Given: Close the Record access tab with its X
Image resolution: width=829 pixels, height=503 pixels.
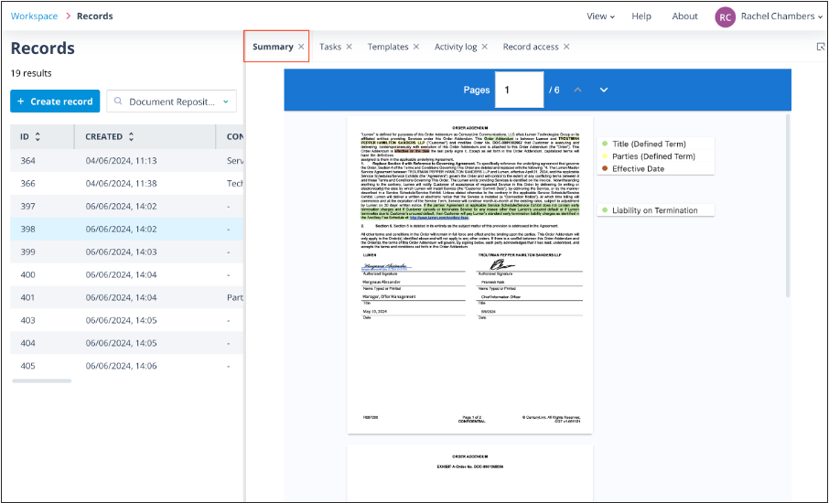Looking at the screenshot, I should point(566,47).
